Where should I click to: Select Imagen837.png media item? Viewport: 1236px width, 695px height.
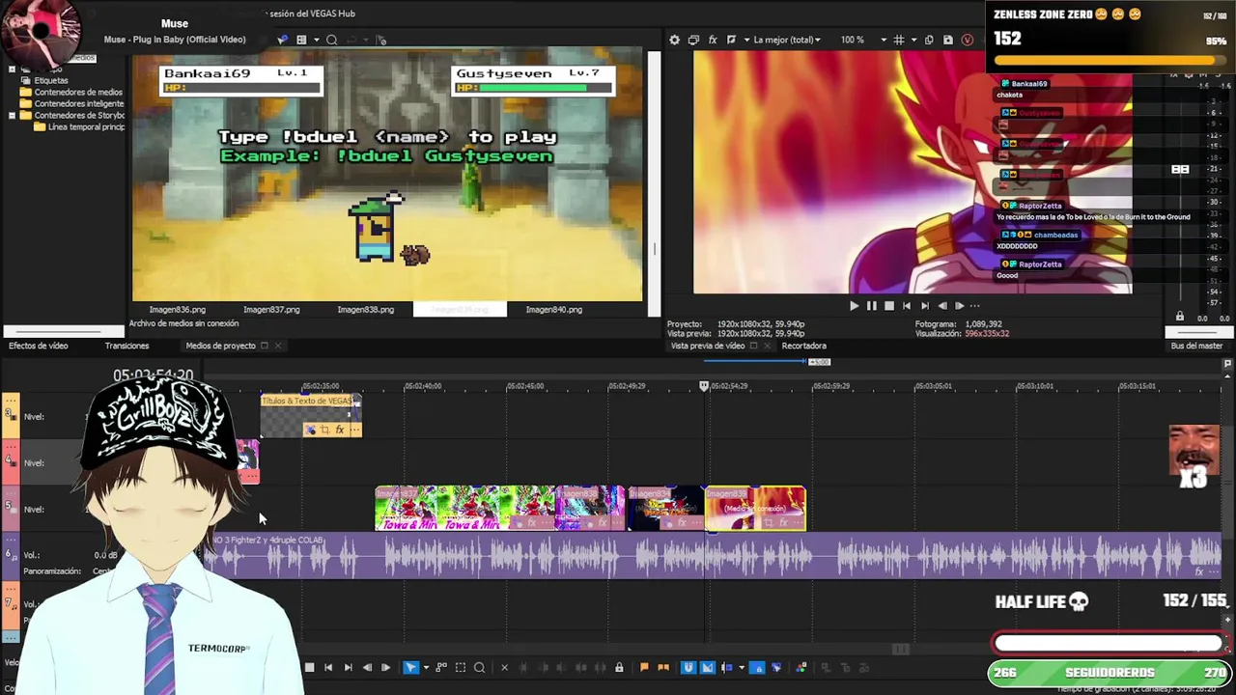[271, 310]
